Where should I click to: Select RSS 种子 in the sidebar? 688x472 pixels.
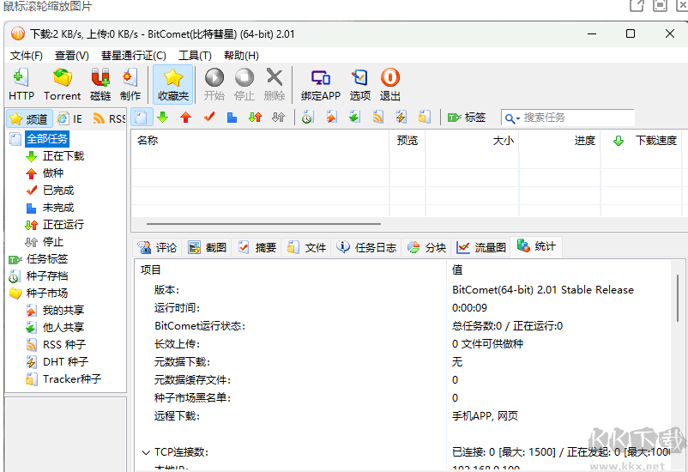click(64, 345)
